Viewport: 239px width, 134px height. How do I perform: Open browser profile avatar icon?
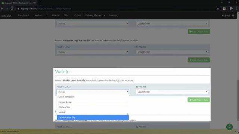point(231,9)
